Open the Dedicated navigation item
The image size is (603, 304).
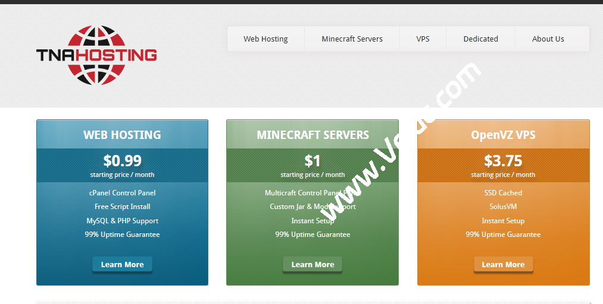point(480,39)
